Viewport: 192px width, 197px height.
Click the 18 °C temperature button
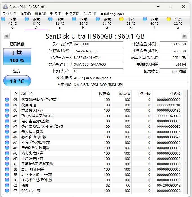[17, 81]
